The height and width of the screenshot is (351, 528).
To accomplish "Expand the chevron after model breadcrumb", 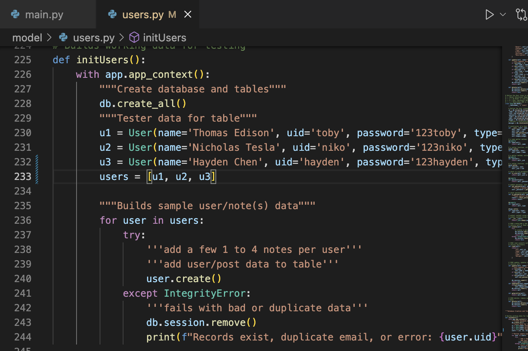I will click(x=49, y=38).
